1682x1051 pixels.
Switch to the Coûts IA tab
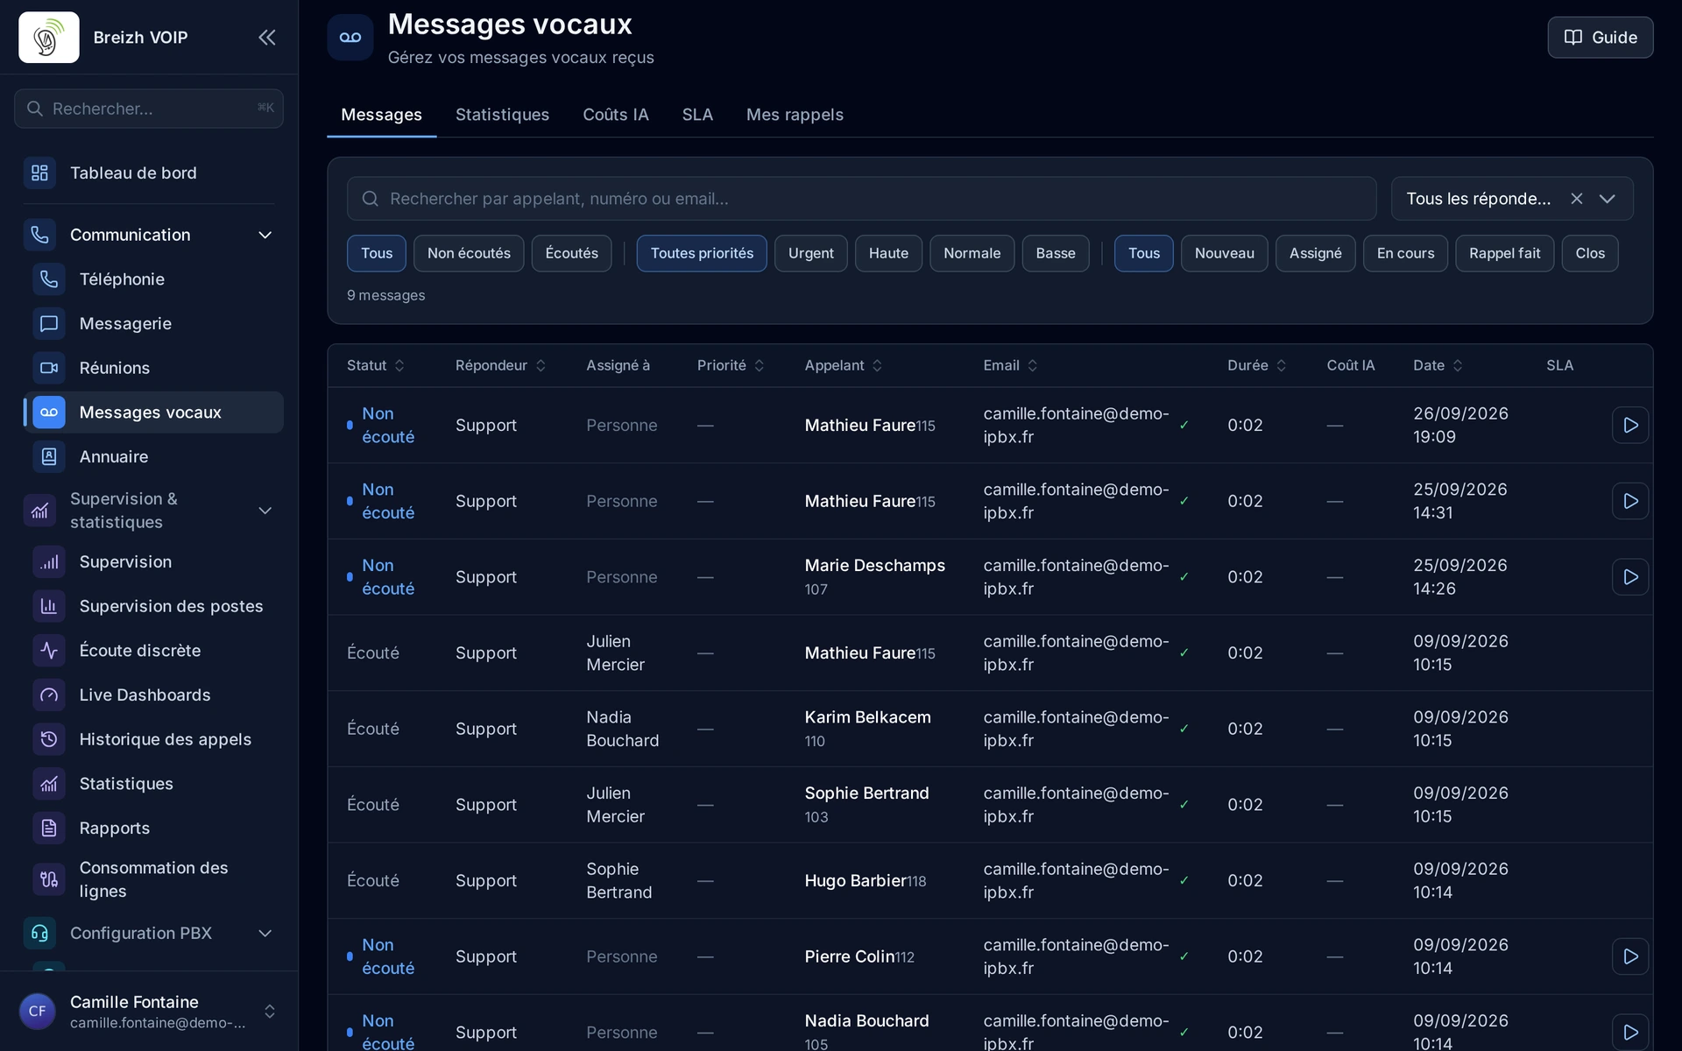point(616,115)
